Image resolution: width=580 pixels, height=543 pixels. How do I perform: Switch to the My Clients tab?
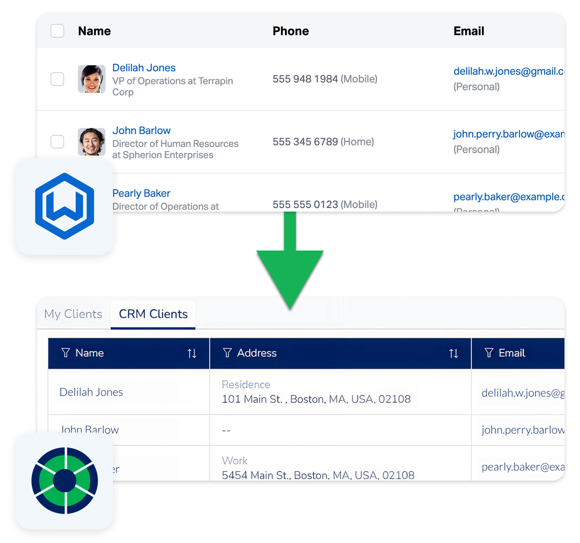[x=73, y=314]
